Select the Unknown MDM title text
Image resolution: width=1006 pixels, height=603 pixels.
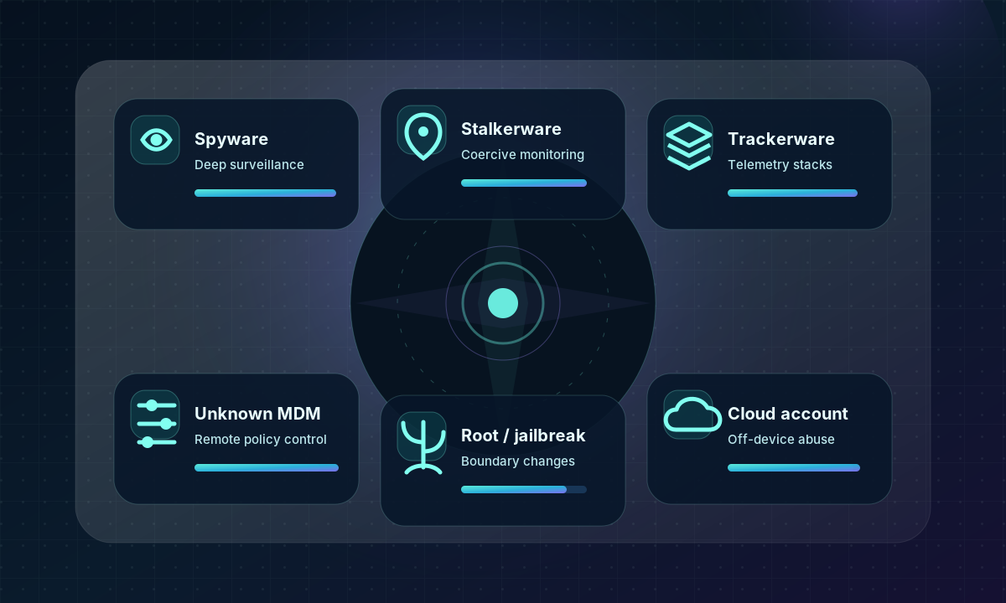coord(257,414)
